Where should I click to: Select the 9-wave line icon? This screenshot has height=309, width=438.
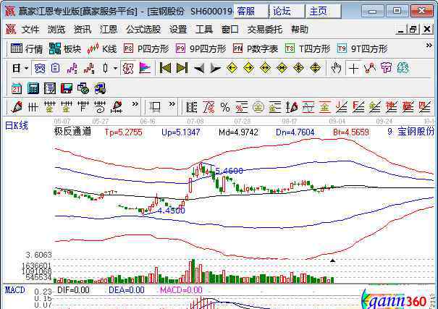[x=89, y=68]
